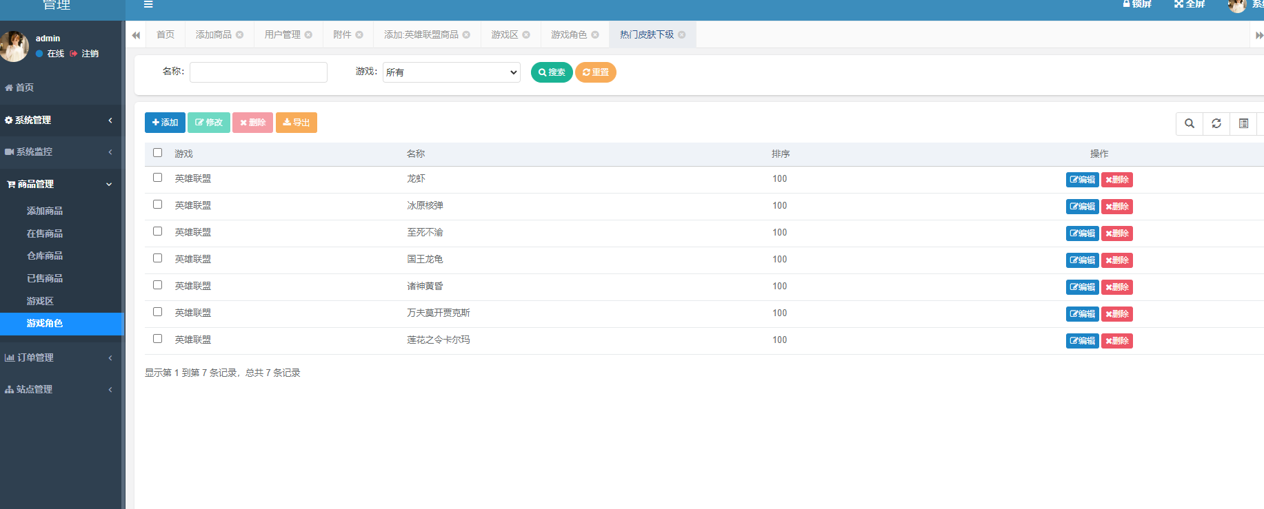Screen dimensions: 1264x509
Task: Click the 注销 logout link
Action: click(84, 54)
